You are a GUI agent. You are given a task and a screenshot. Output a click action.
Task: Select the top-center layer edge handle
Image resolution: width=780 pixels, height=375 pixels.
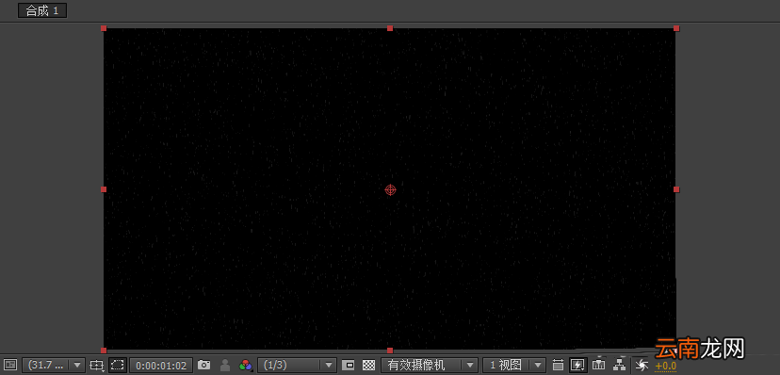[x=390, y=28]
